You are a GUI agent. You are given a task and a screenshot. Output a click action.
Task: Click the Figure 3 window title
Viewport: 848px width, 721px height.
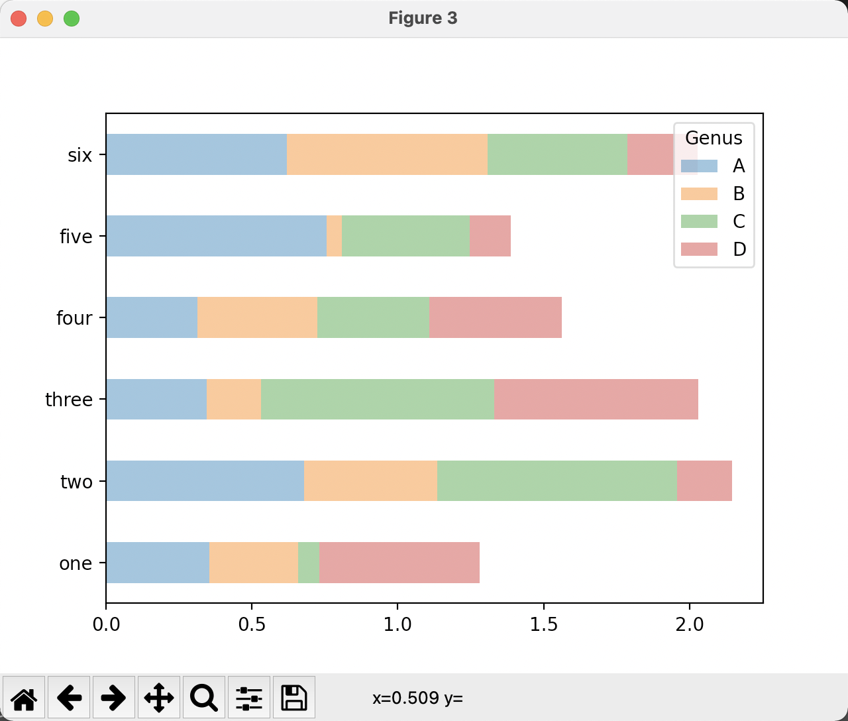pyautogui.click(x=423, y=18)
